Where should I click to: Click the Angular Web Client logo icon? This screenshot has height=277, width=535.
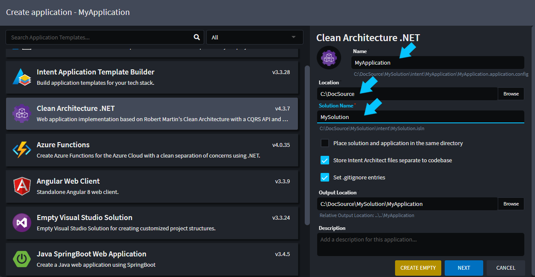(21, 186)
